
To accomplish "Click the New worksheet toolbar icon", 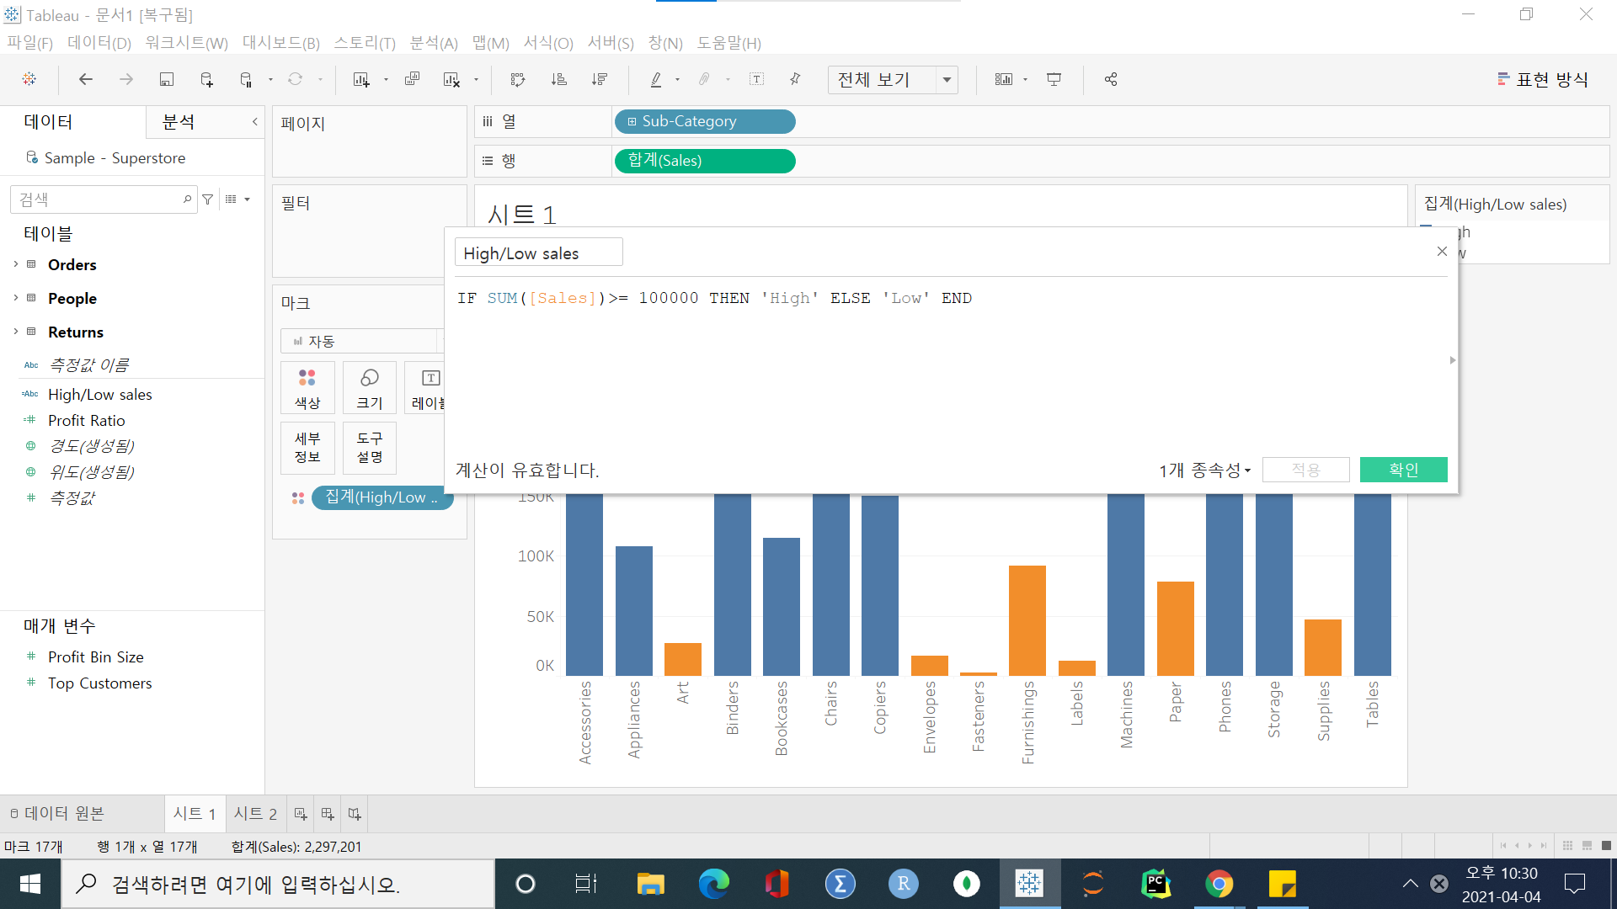I will tap(361, 79).
